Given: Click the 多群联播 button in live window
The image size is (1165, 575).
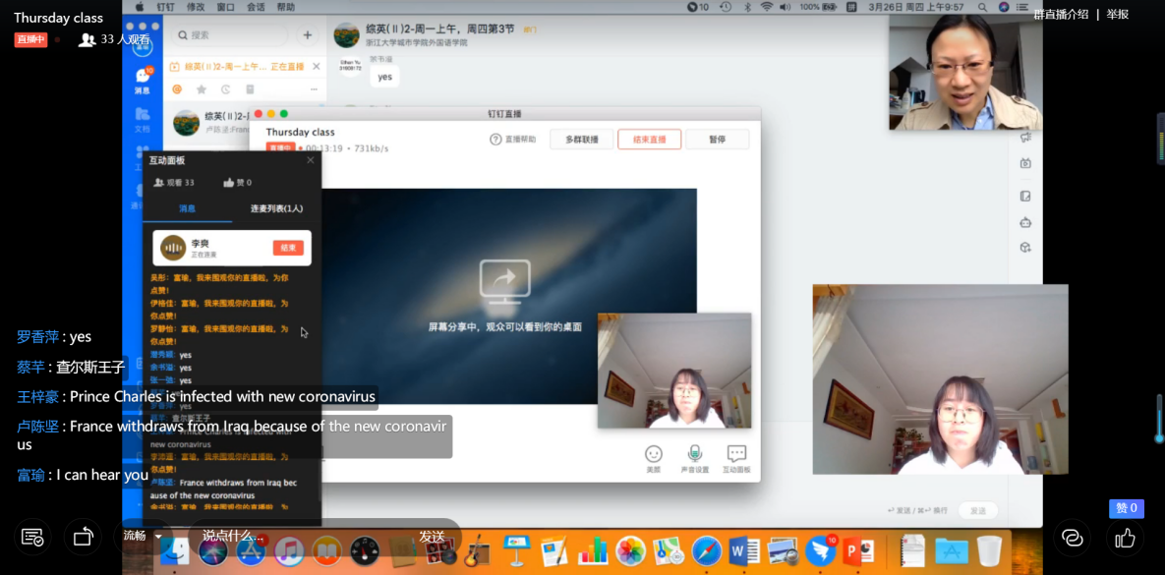Looking at the screenshot, I should click(x=582, y=139).
